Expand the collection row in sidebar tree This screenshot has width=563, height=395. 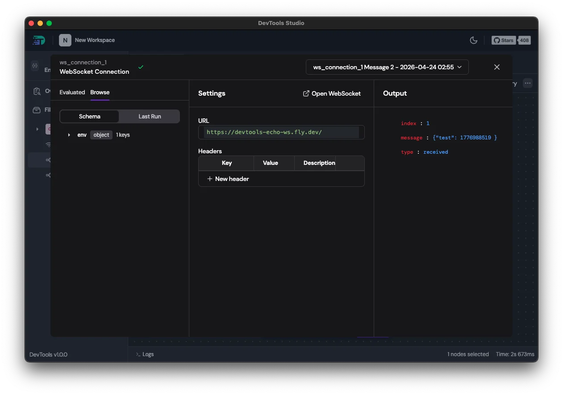(x=37, y=129)
